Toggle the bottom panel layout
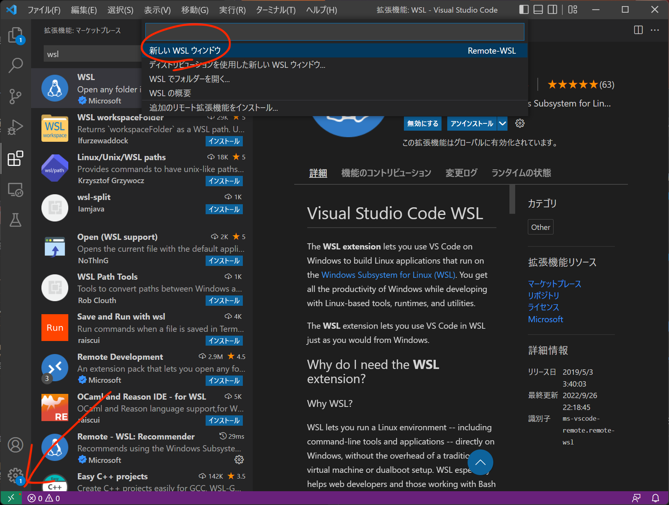The image size is (669, 505). 538,10
